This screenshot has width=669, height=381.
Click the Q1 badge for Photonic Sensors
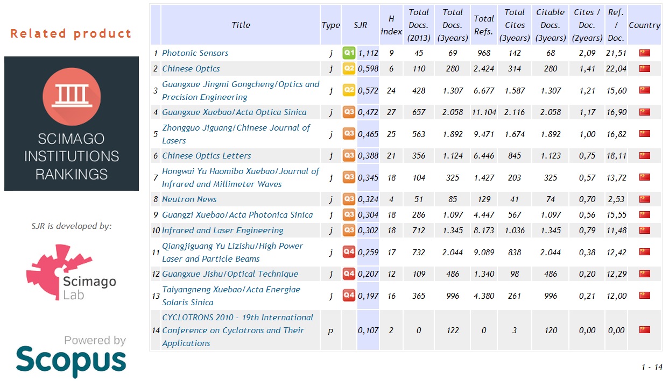coord(349,53)
